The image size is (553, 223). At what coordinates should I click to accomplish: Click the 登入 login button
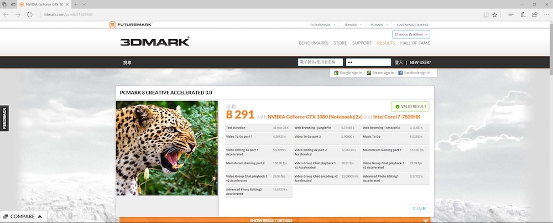399,63
